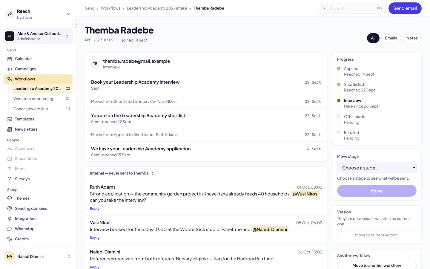Click the Subscribers icon
Viewport: 430px width, 269px height.
pos(10,159)
